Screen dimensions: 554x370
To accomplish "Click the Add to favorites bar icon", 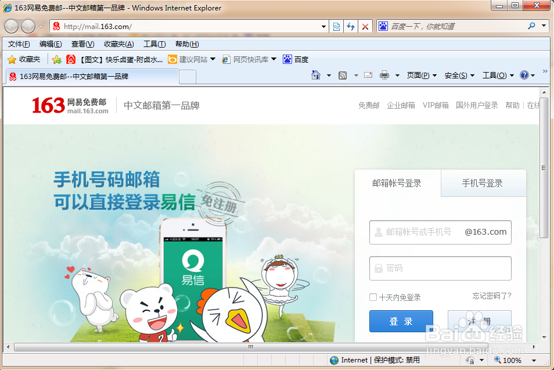I will pyautogui.click(x=56, y=59).
